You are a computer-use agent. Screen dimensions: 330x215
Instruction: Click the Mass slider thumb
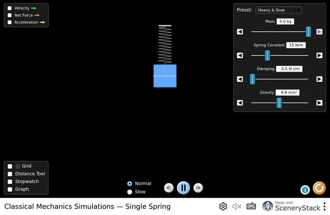pos(308,32)
